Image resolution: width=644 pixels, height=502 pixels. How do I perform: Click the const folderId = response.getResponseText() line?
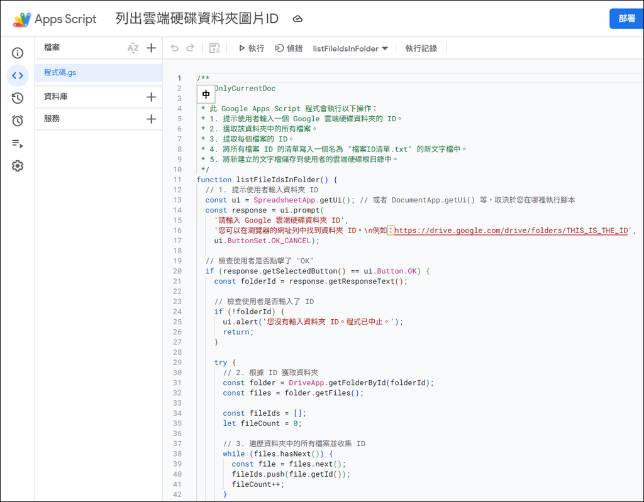(x=311, y=281)
